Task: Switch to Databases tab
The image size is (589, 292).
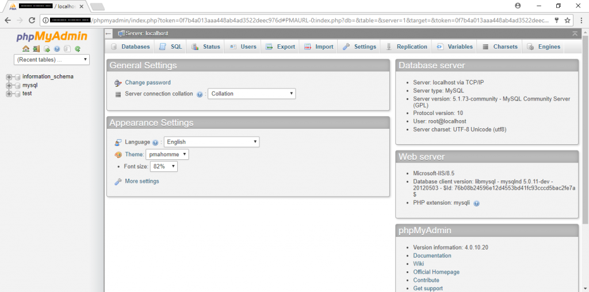Action: point(131,47)
